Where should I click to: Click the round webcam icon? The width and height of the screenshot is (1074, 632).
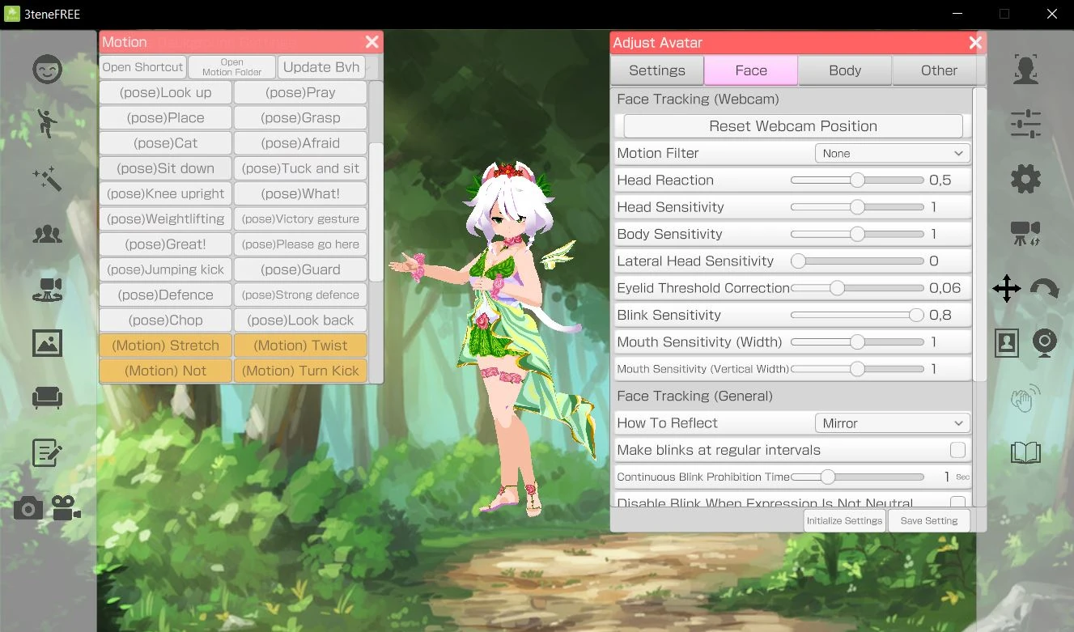[1045, 343]
